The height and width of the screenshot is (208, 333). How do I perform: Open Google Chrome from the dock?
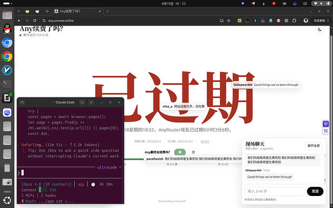tap(7, 56)
